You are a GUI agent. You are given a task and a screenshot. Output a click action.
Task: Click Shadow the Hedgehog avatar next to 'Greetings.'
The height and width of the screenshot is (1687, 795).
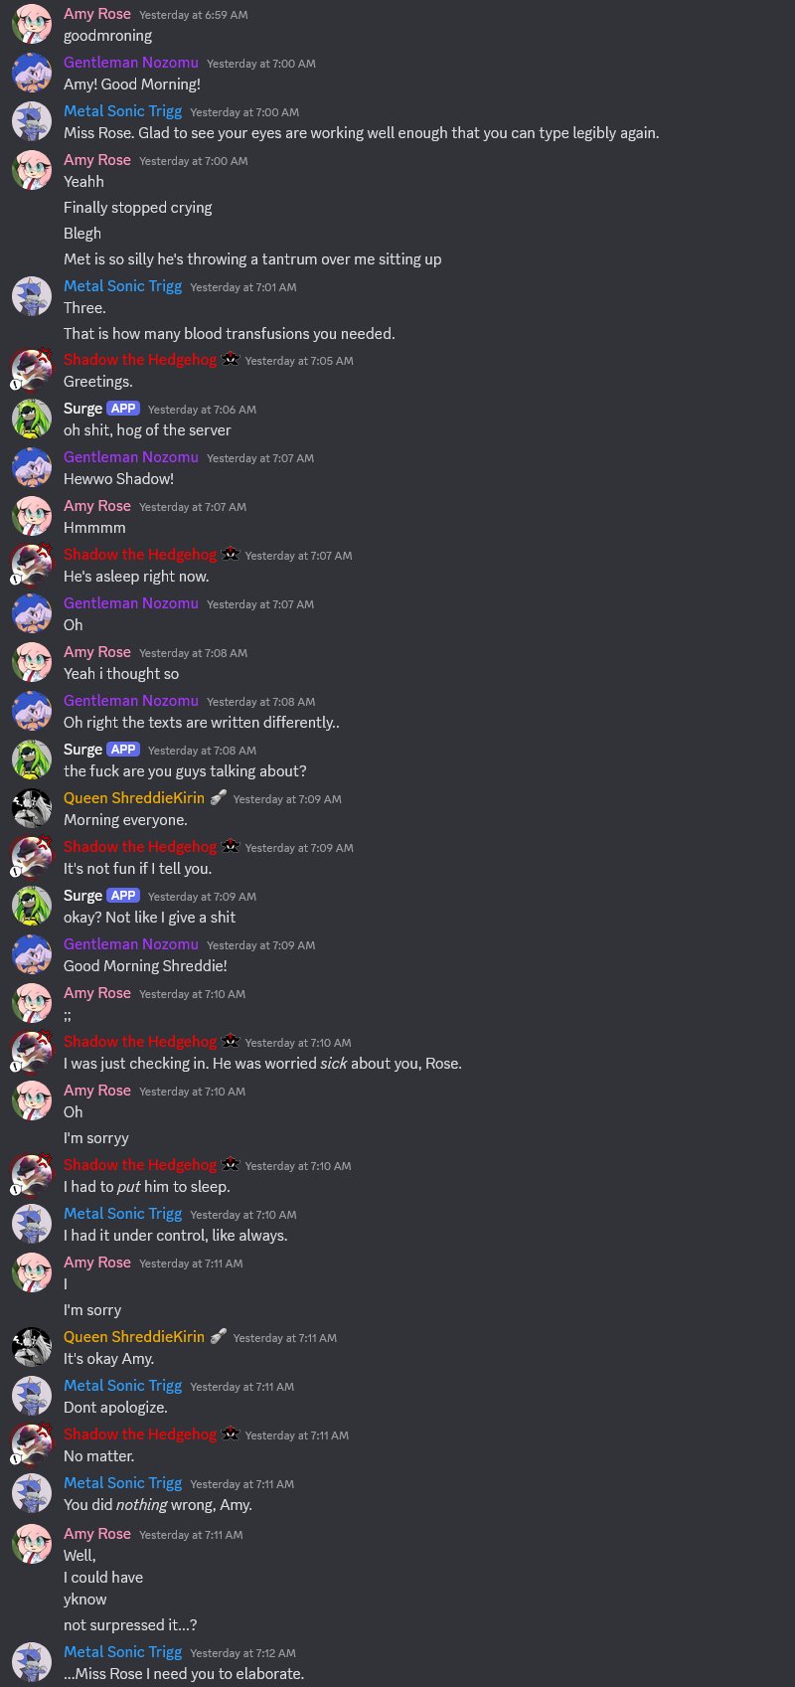(32, 370)
